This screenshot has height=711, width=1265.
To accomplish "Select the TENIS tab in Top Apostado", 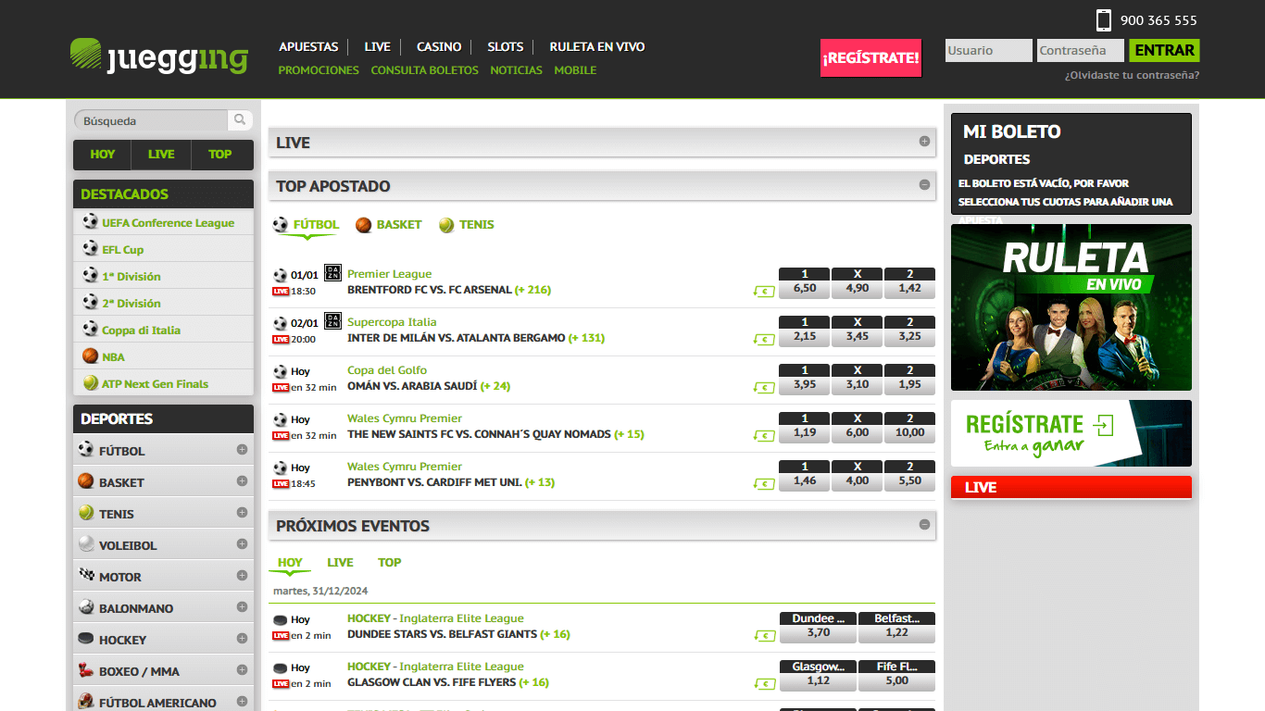I will pos(467,225).
